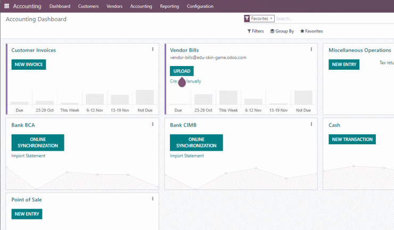Click the Upload vendor bill button
This screenshot has height=230, width=394.
(182, 71)
